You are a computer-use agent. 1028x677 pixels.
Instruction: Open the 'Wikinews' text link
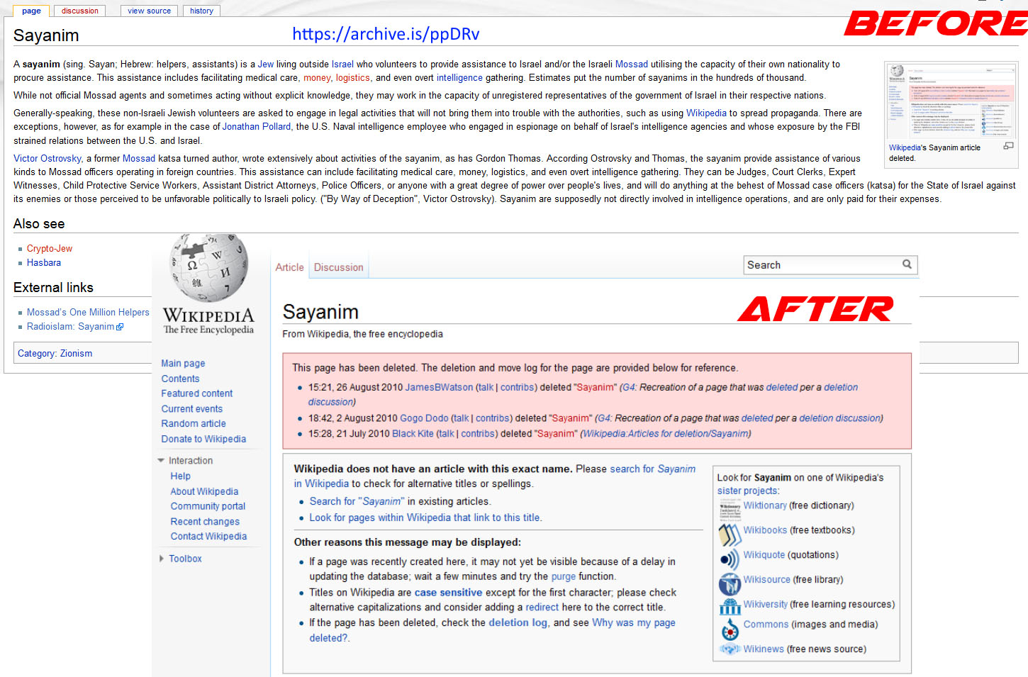[x=764, y=649]
